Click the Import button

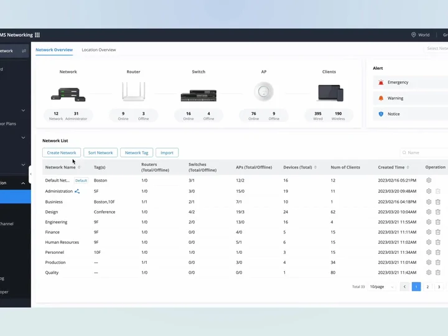167,152
